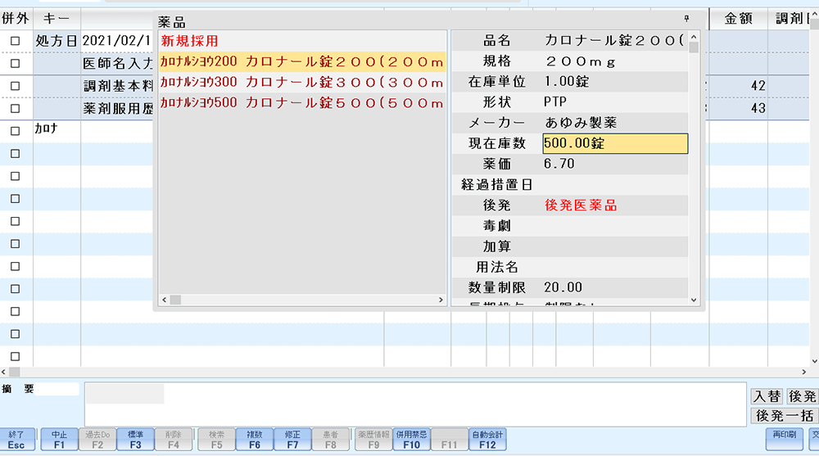The width and height of the screenshot is (819, 456).
Task: Edit the 現在庫数 stock field
Action: tap(614, 144)
